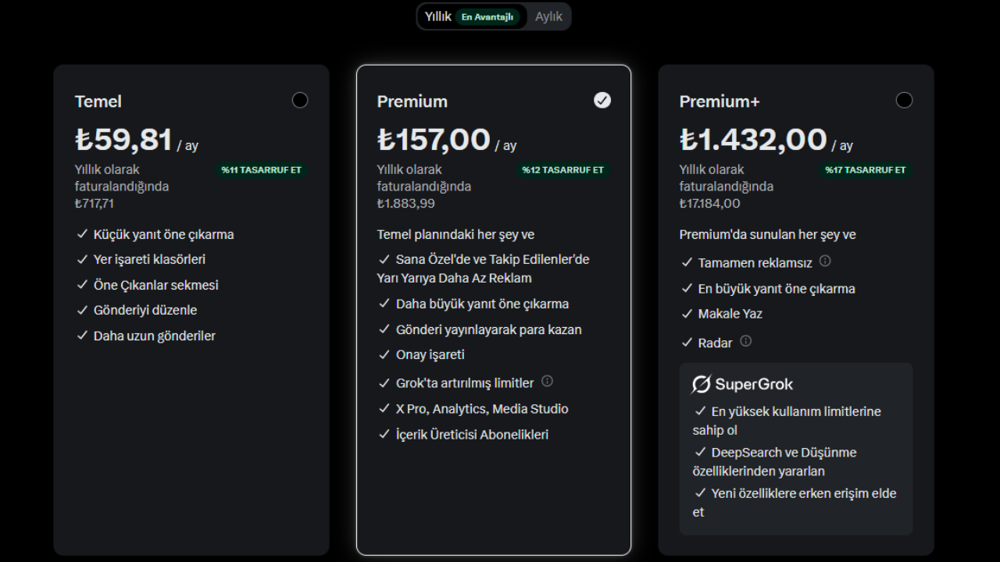1000x562 pixels.
Task: Open info icon next to Grok'ta artırılmış limitler
Action: pyautogui.click(x=547, y=381)
